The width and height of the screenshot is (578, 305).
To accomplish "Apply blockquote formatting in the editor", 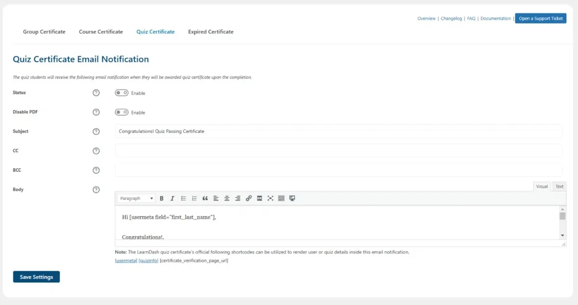I will 205,198.
